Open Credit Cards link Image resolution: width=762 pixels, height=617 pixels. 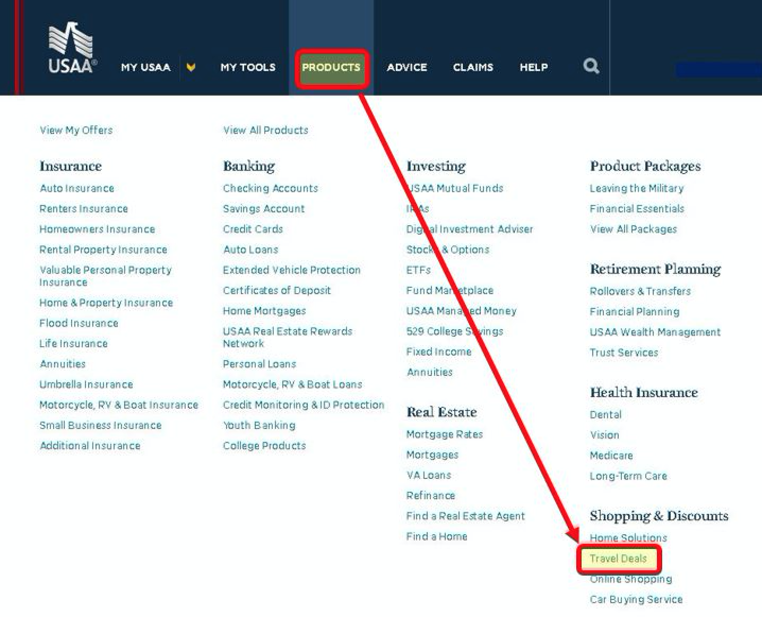(x=253, y=229)
